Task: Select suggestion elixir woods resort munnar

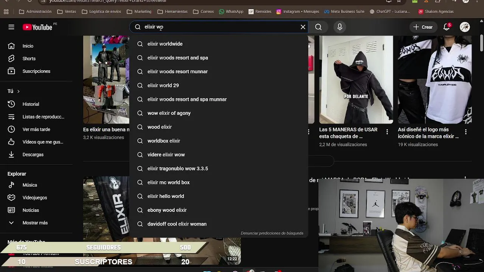Action: [219, 71]
